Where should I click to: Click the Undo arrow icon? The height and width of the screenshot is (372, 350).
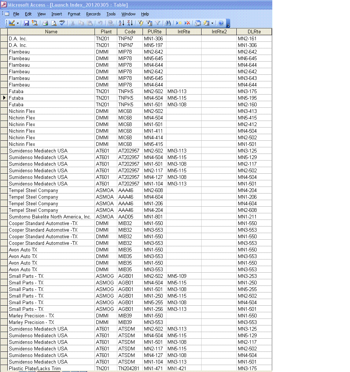click(x=100, y=23)
